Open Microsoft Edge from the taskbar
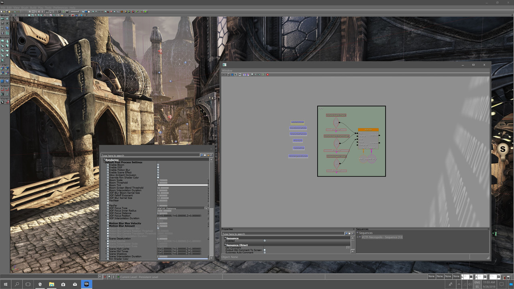The image size is (514, 289). pyautogui.click(x=40, y=284)
